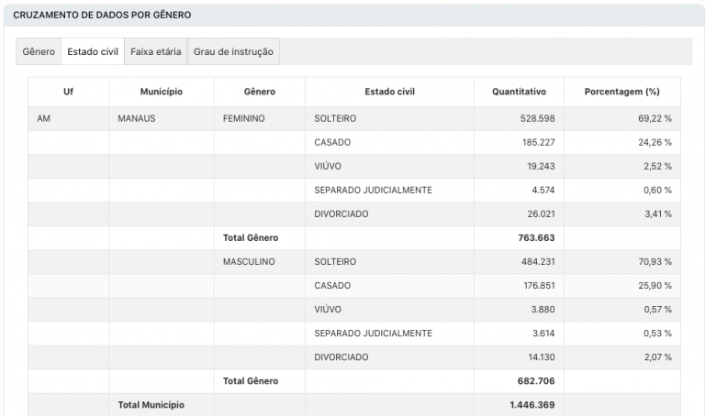Click the Total Município label
Image resolution: width=705 pixels, height=416 pixels.
pos(151,404)
